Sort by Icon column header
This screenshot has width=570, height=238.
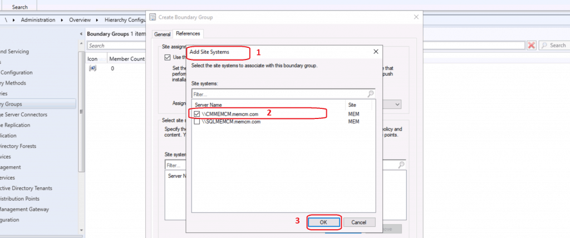coord(93,58)
